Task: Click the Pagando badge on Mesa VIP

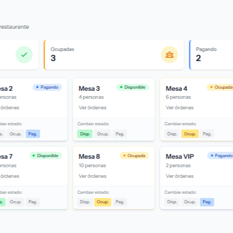Action: coord(220,156)
